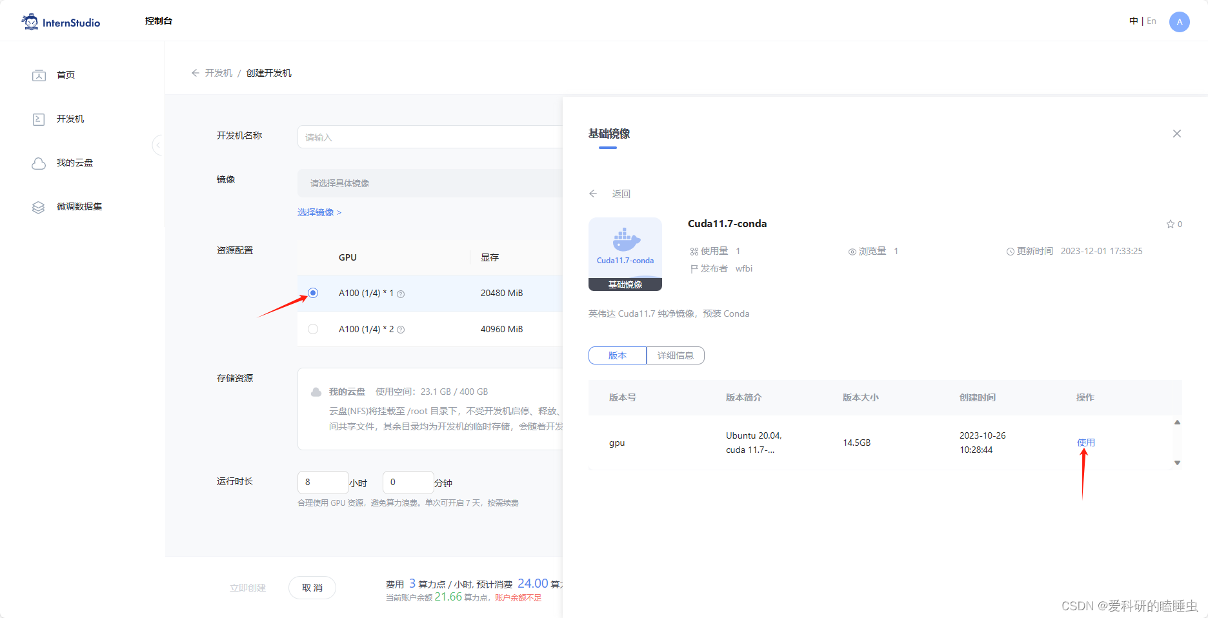Click the Cuda11.7-conda image thumbnail
Image resolution: width=1208 pixels, height=618 pixels.
coord(625,254)
